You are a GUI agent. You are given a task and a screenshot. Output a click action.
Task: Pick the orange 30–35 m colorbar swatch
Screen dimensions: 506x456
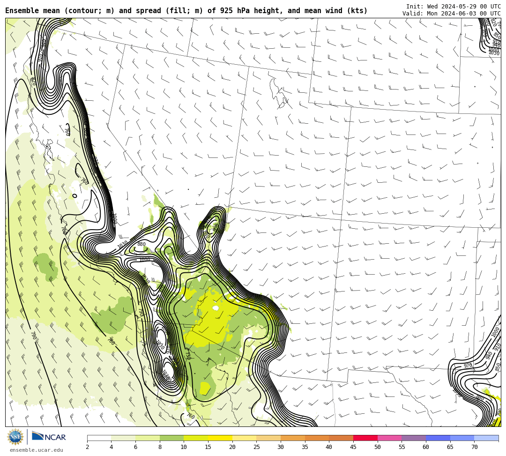pos(293,438)
